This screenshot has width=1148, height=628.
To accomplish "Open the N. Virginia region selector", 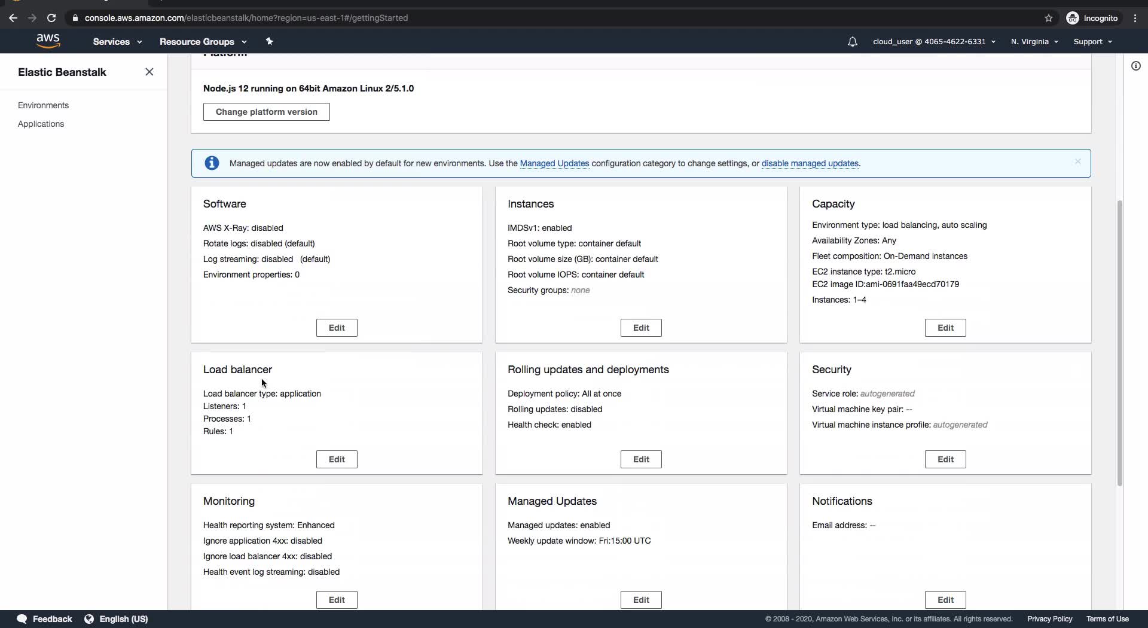I will pos(1034,42).
